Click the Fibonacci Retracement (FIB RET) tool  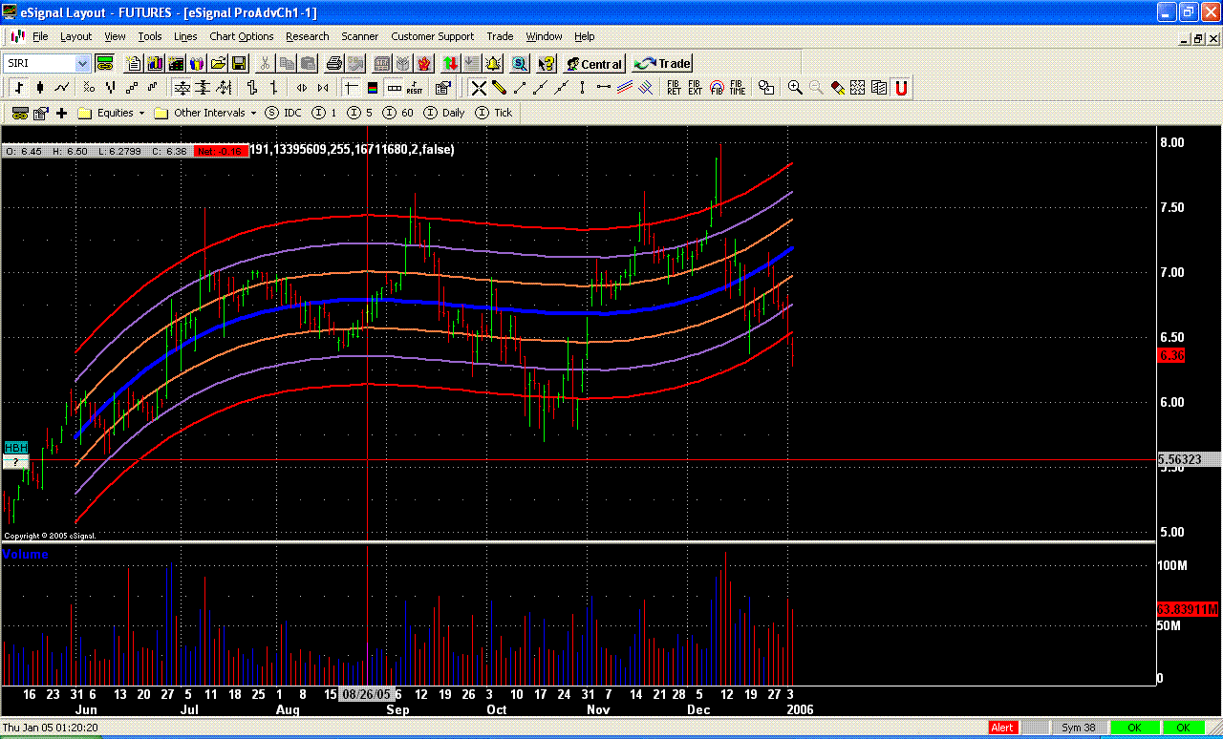(674, 88)
